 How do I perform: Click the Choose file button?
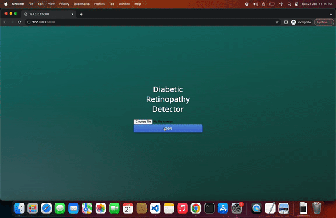click(143, 122)
